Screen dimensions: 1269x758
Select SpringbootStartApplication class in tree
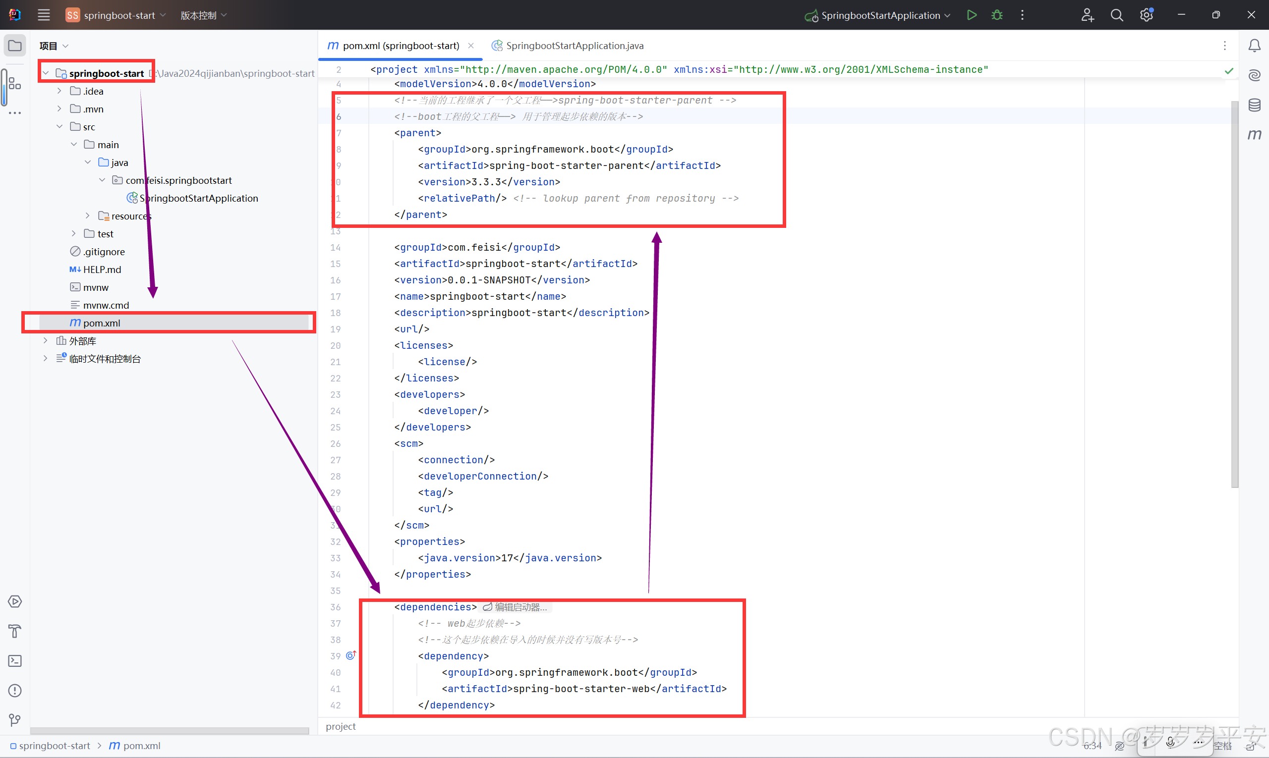click(192, 198)
